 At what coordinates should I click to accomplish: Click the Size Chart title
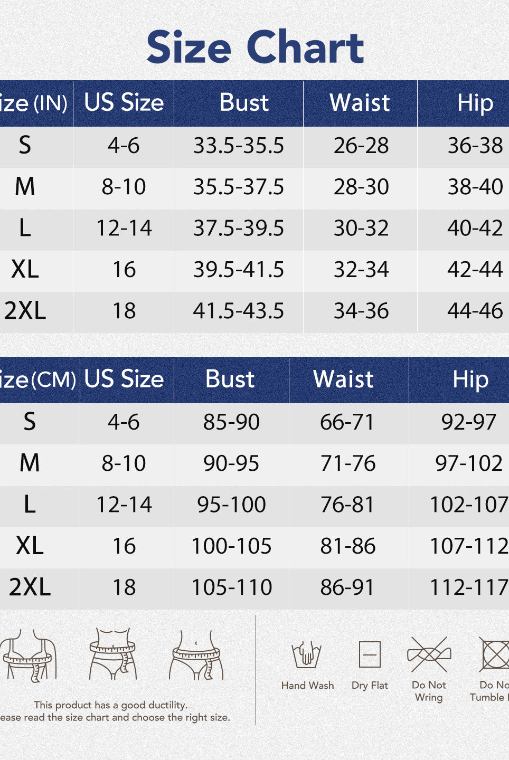pyautogui.click(x=255, y=47)
